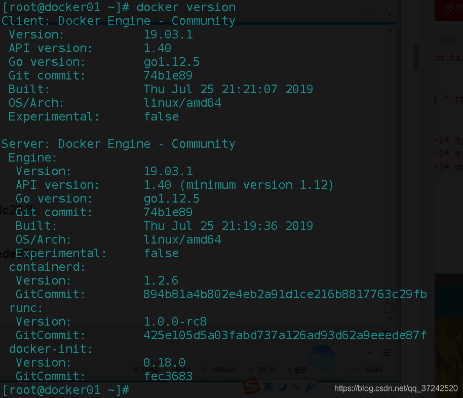Viewport: 463px width, 398px height.
Task: Click '(minimum version 1.12)' text
Action: coord(257,185)
